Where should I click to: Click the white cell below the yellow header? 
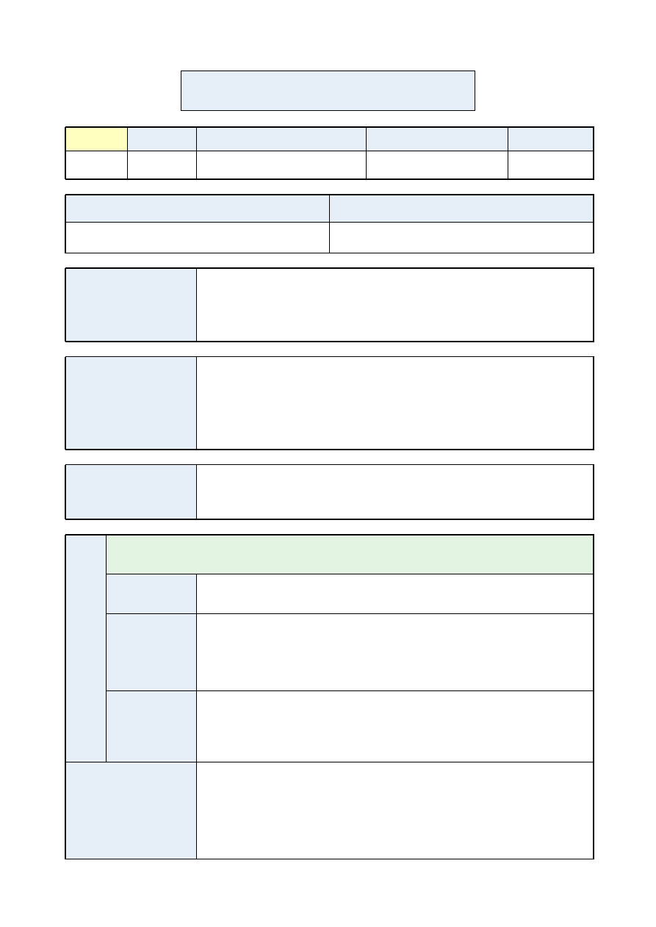pyautogui.click(x=96, y=165)
